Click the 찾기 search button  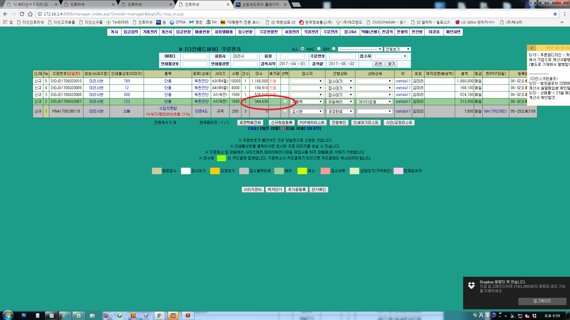[391, 64]
